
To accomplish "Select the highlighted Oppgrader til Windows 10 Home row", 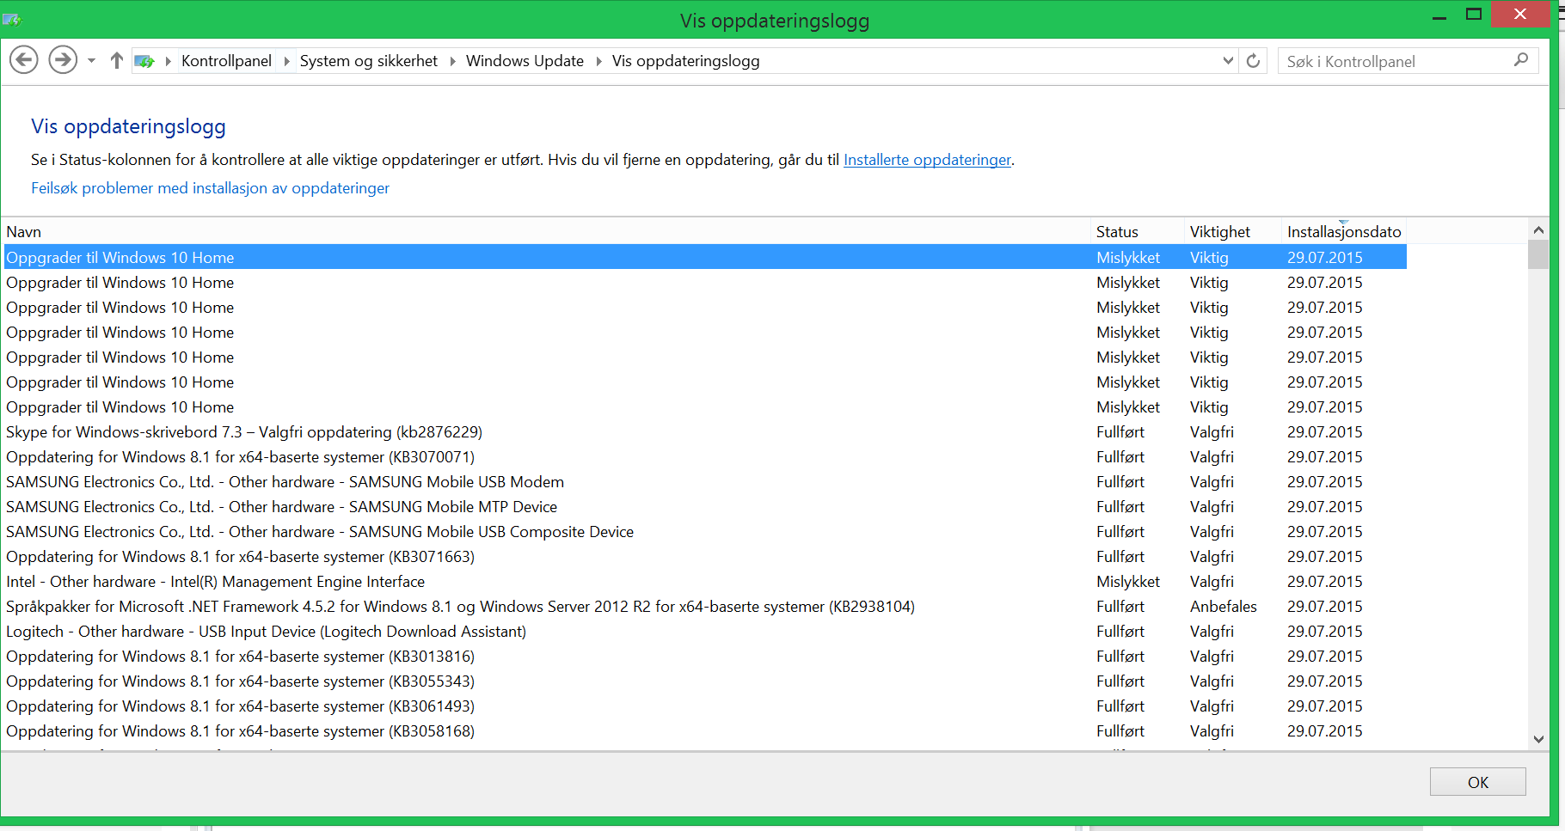I will [705, 257].
